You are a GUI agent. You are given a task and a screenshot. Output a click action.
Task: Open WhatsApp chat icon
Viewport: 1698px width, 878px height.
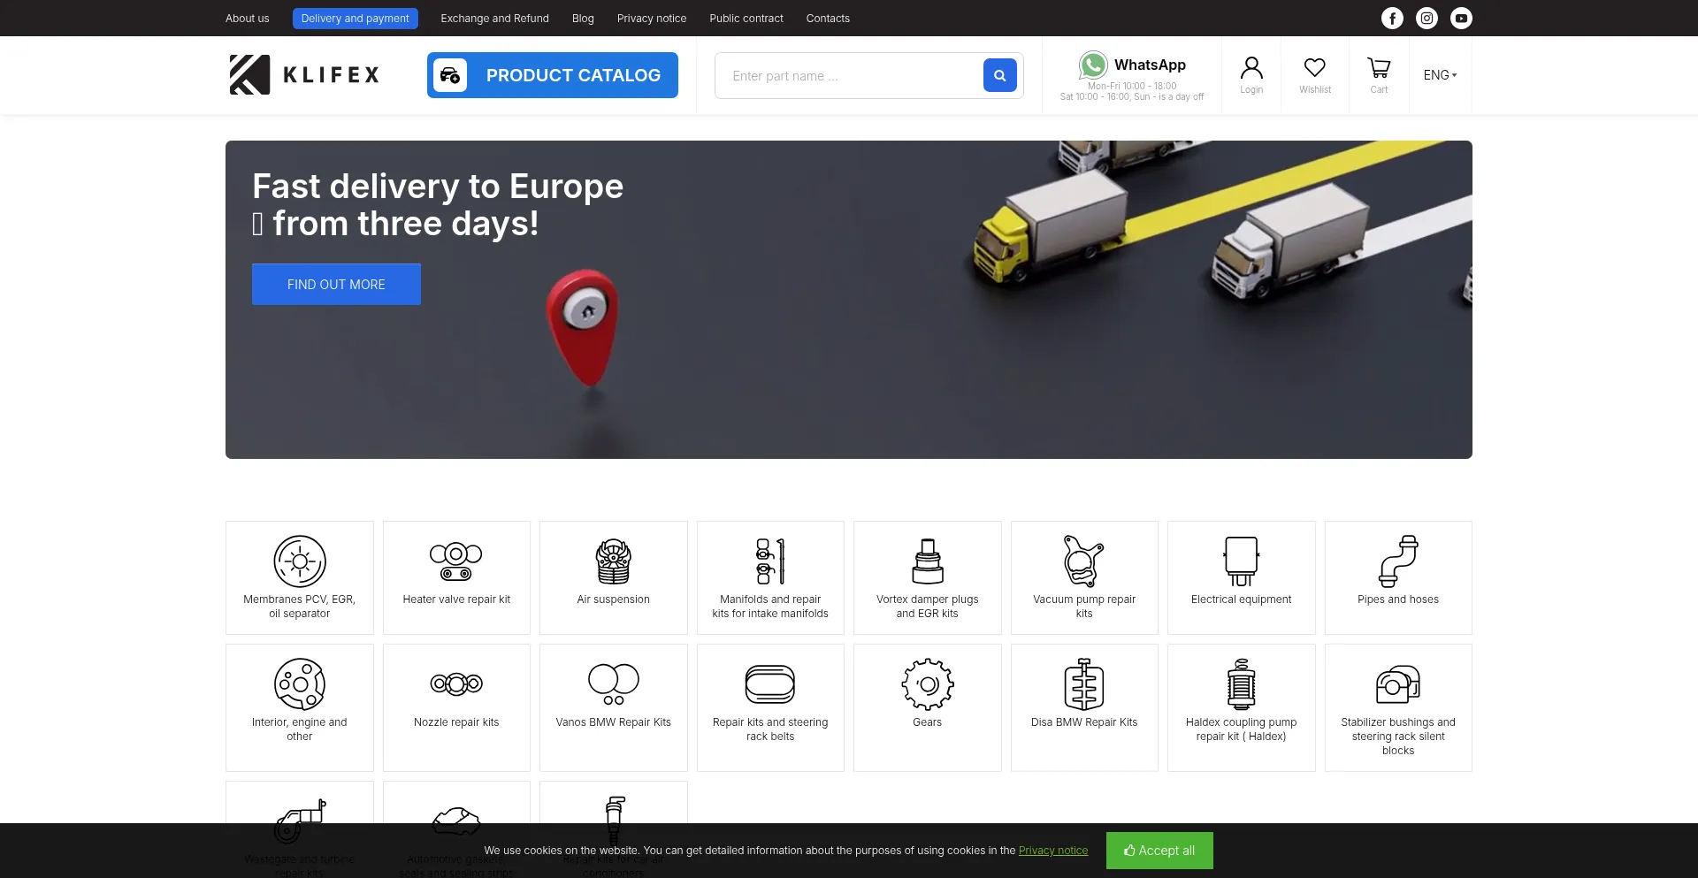click(1093, 65)
